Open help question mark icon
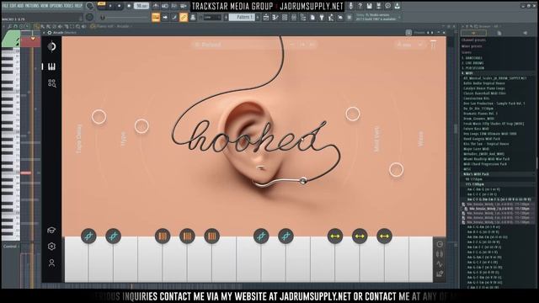539x303 pixels. coord(360,6)
